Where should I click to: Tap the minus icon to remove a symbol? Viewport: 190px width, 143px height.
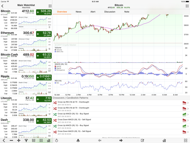click(11, 141)
